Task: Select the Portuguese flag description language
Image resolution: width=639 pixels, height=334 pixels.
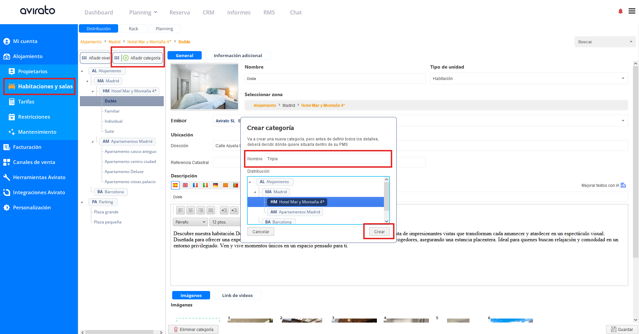Action: [x=236, y=185]
